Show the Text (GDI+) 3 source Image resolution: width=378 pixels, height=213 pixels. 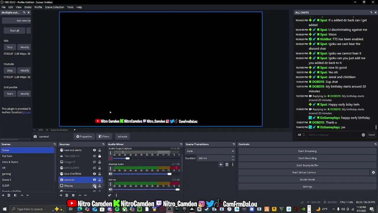point(94,156)
